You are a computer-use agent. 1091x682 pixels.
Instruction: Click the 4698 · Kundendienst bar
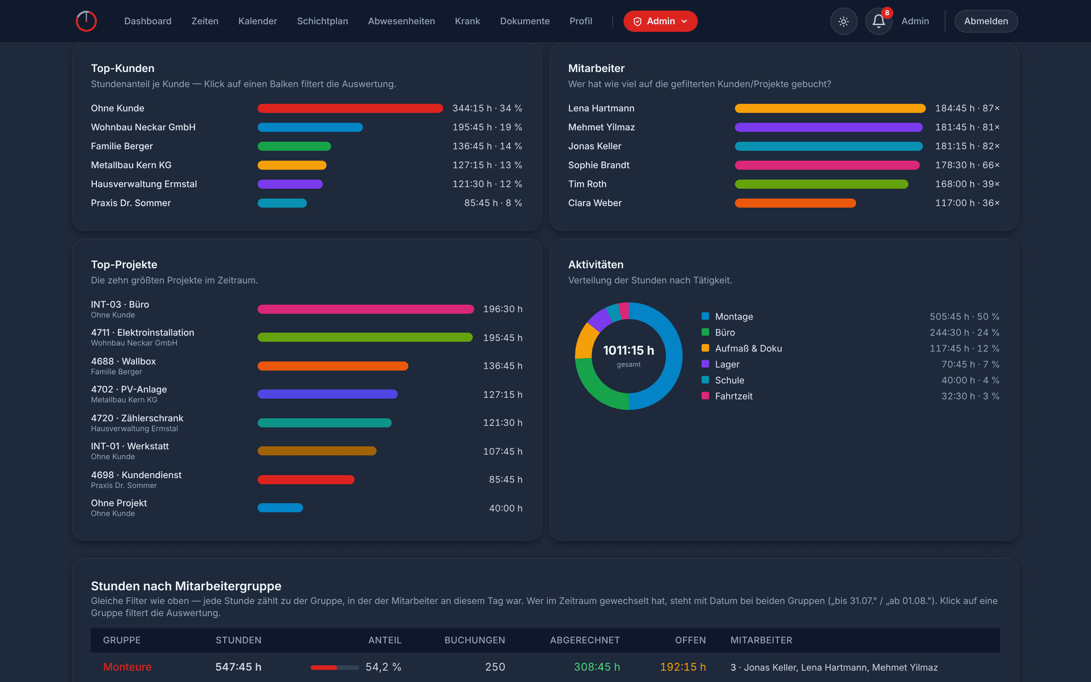[x=306, y=479]
